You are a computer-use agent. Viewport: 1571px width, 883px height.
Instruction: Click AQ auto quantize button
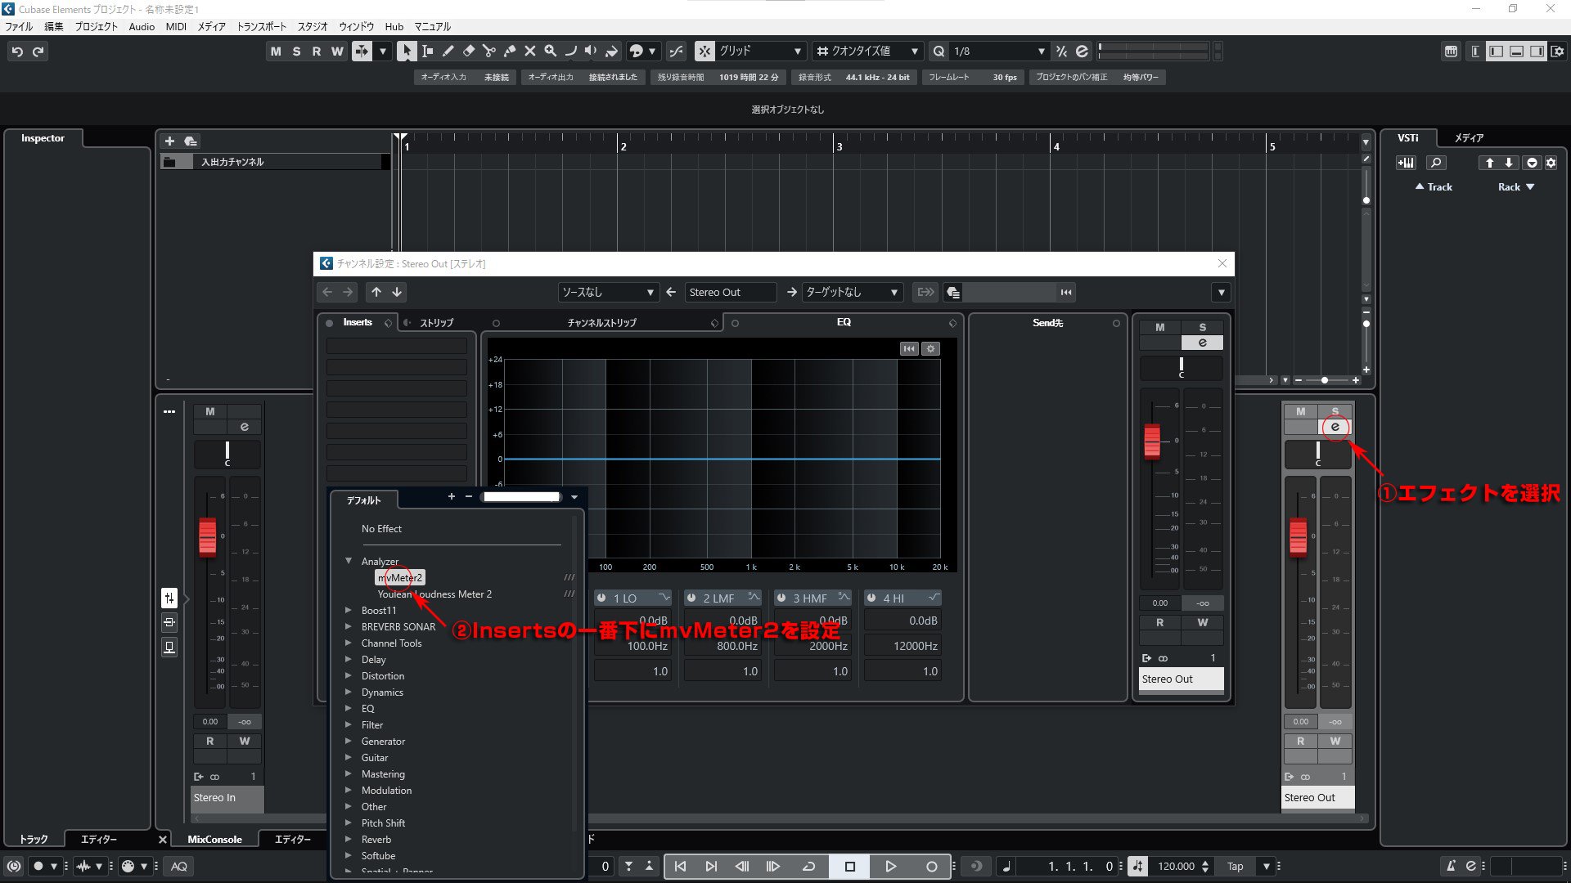click(x=179, y=867)
